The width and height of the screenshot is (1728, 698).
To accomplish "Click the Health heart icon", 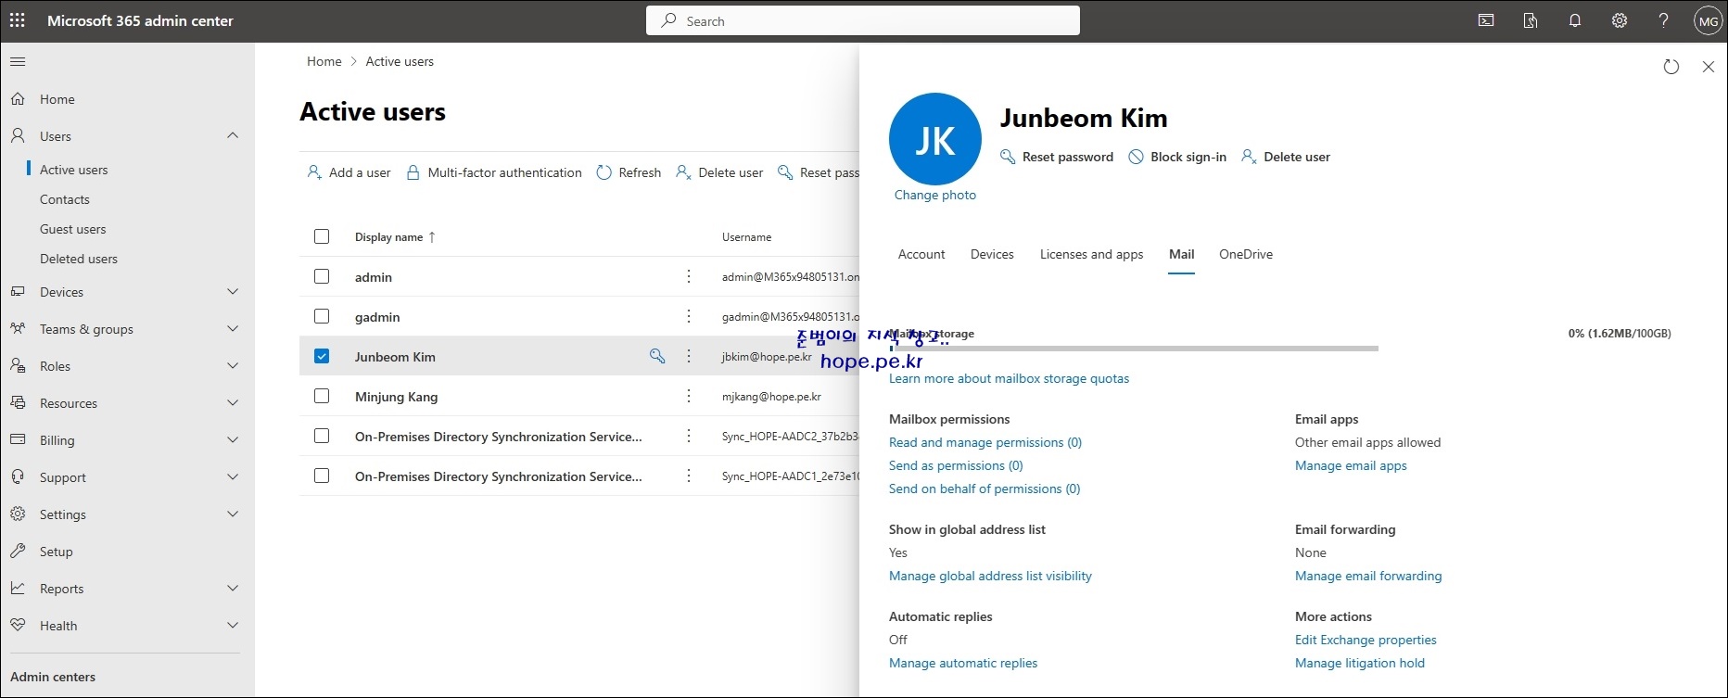I will click(18, 626).
